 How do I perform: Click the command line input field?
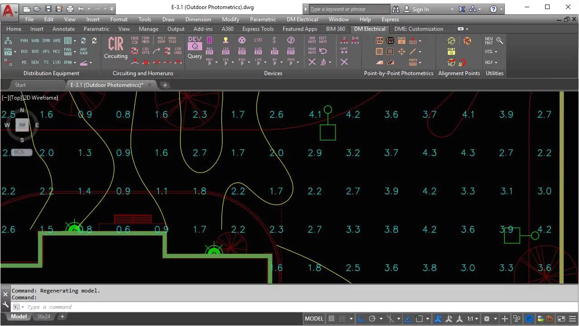pyautogui.click(x=68, y=307)
